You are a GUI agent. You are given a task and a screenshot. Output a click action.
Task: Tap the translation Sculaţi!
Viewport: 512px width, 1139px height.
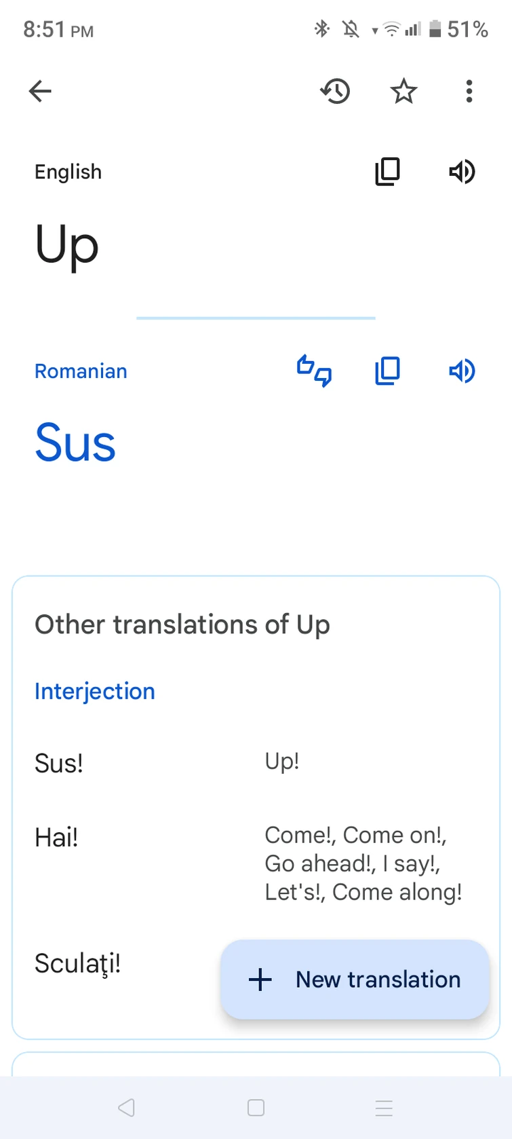(77, 963)
